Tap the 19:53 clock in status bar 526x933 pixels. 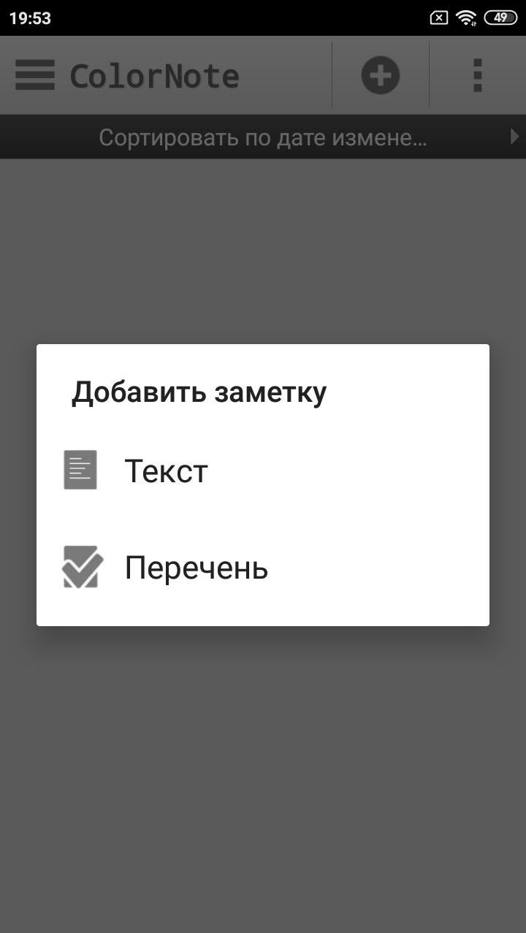[30, 18]
